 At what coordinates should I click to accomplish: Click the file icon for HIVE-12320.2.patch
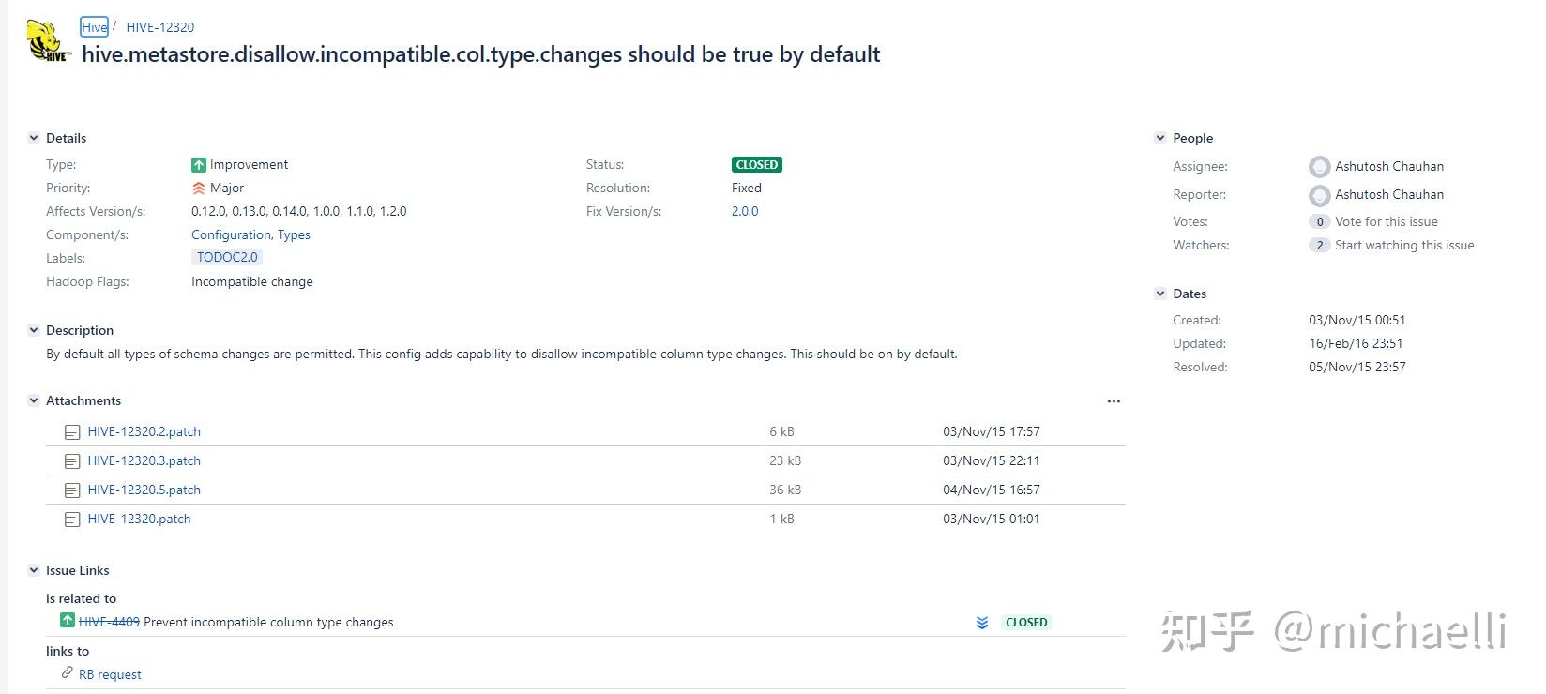[x=72, y=432]
